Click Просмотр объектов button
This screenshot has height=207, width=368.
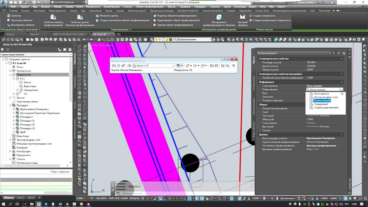click(19, 20)
